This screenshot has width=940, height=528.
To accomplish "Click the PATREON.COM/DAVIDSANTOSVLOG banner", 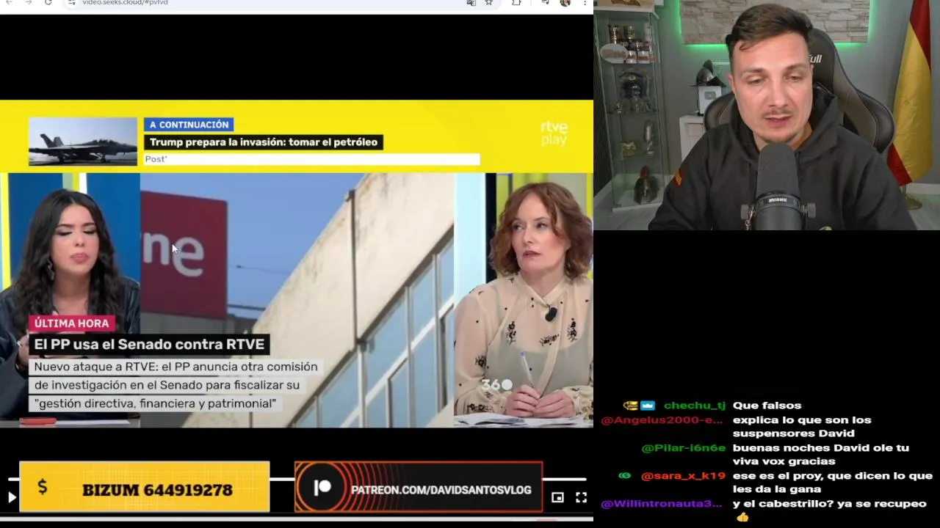I will point(419,487).
